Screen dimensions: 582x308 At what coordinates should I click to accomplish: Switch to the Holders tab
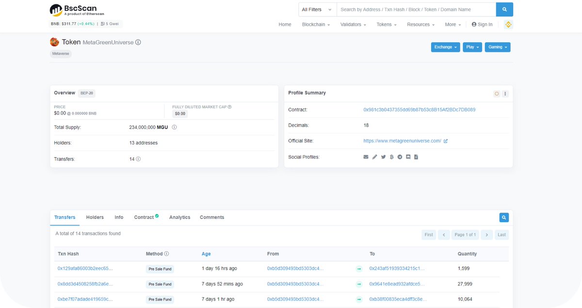point(95,217)
